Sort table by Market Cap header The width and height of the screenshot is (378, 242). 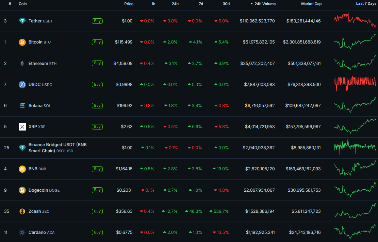coord(311,4)
